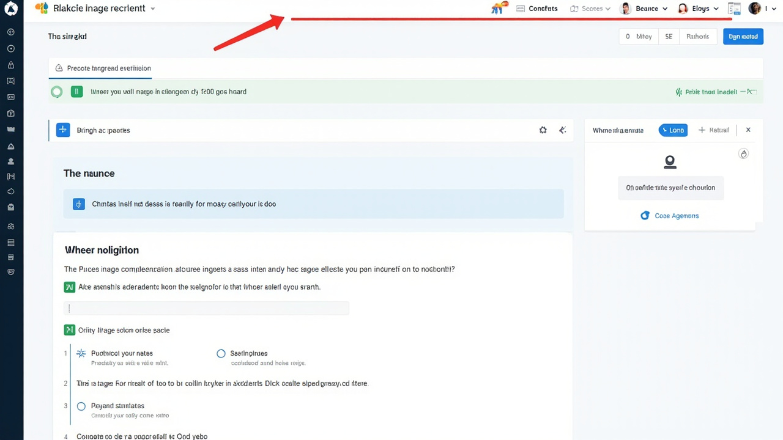The image size is (783, 440).
Task: Click the collapse arrow icon next to gear
Action: pyautogui.click(x=563, y=130)
